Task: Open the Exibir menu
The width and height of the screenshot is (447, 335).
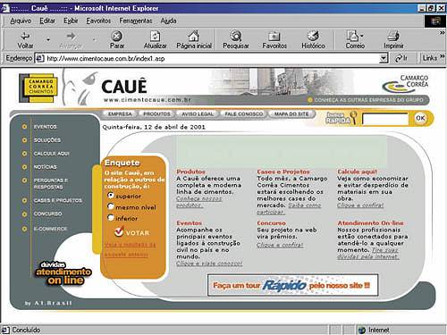Action: point(71,21)
